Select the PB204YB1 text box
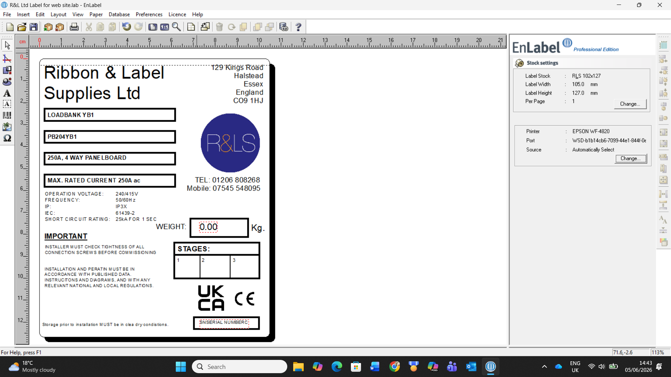This screenshot has width=671, height=377. point(110,137)
